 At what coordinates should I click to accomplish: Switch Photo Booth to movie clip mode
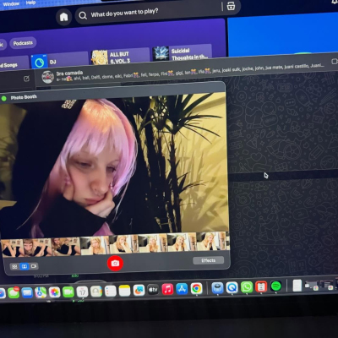point(34,266)
